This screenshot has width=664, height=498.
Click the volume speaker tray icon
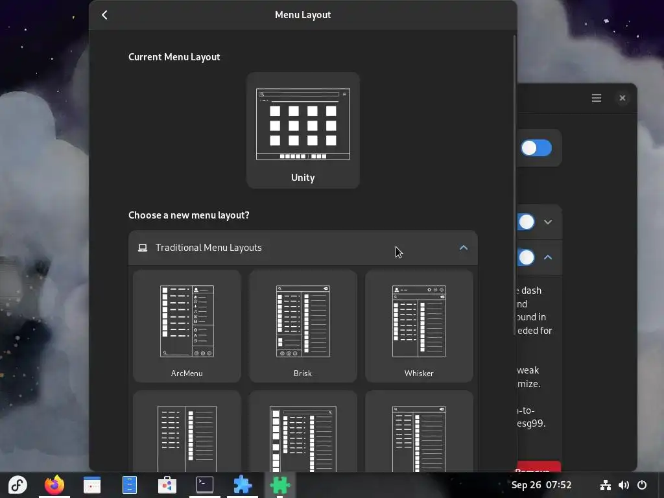click(x=624, y=485)
